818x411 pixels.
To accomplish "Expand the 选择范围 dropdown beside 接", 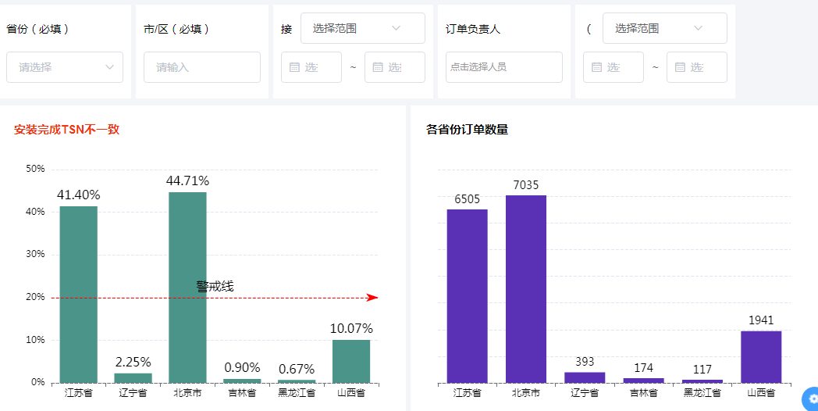I will pos(363,28).
